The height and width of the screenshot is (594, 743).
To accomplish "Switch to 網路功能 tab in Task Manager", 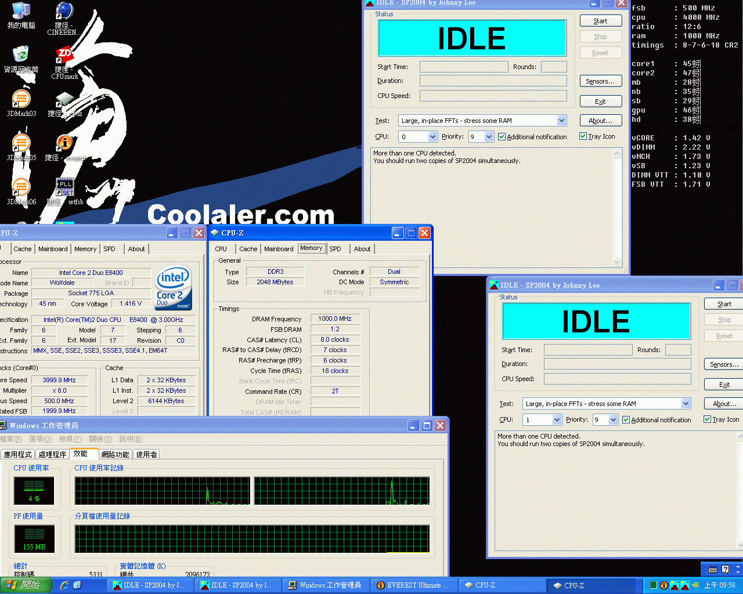I will [115, 455].
